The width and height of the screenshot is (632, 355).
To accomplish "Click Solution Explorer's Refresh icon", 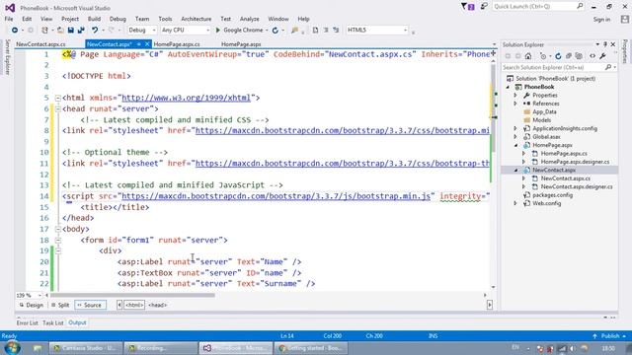I will [558, 56].
